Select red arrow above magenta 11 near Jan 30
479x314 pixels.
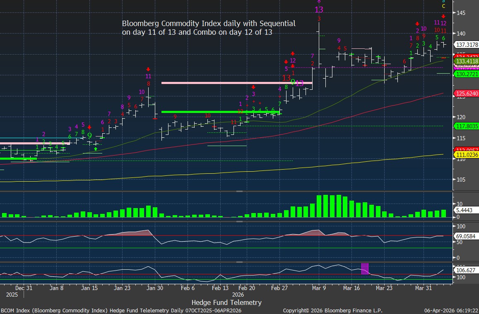pyautogui.click(x=148, y=70)
